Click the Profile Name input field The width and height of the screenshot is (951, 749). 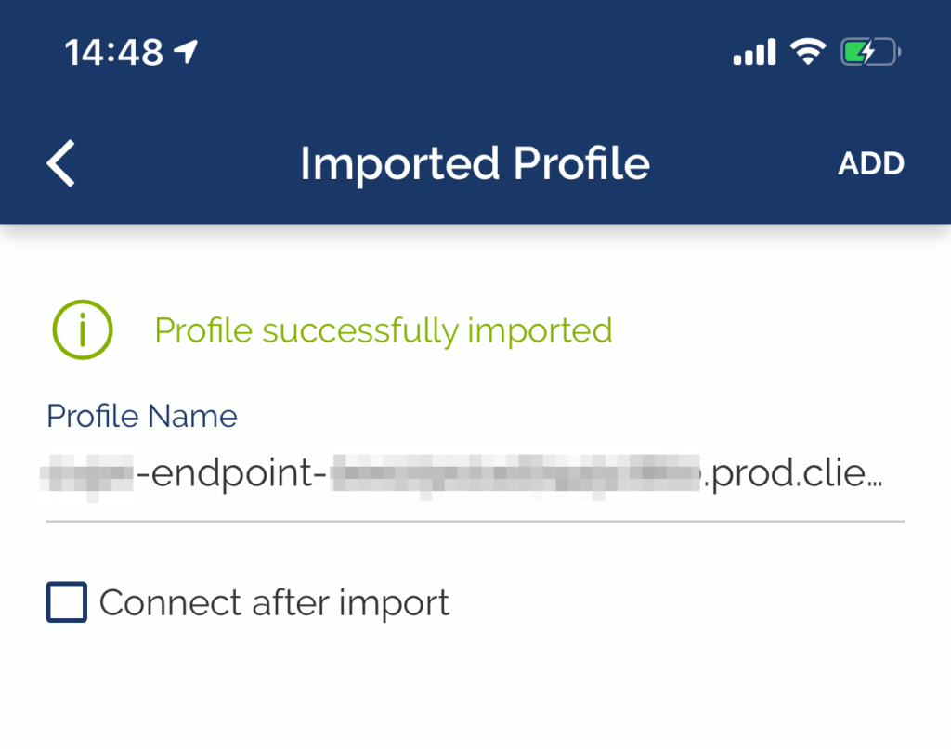coord(475,473)
